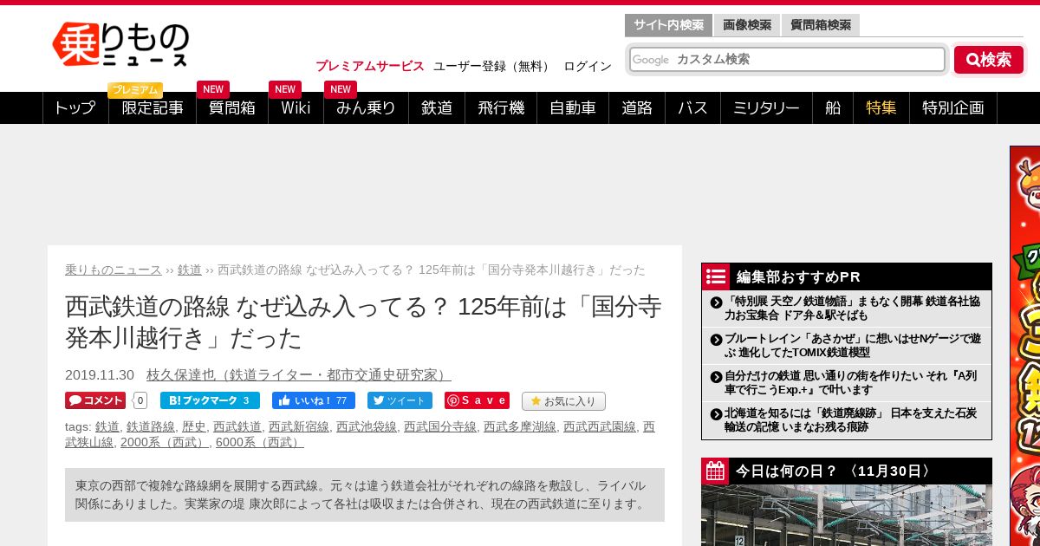Image resolution: width=1040 pixels, height=546 pixels.
Task: Open the 6000系（西武） tag link
Action: click(x=260, y=442)
